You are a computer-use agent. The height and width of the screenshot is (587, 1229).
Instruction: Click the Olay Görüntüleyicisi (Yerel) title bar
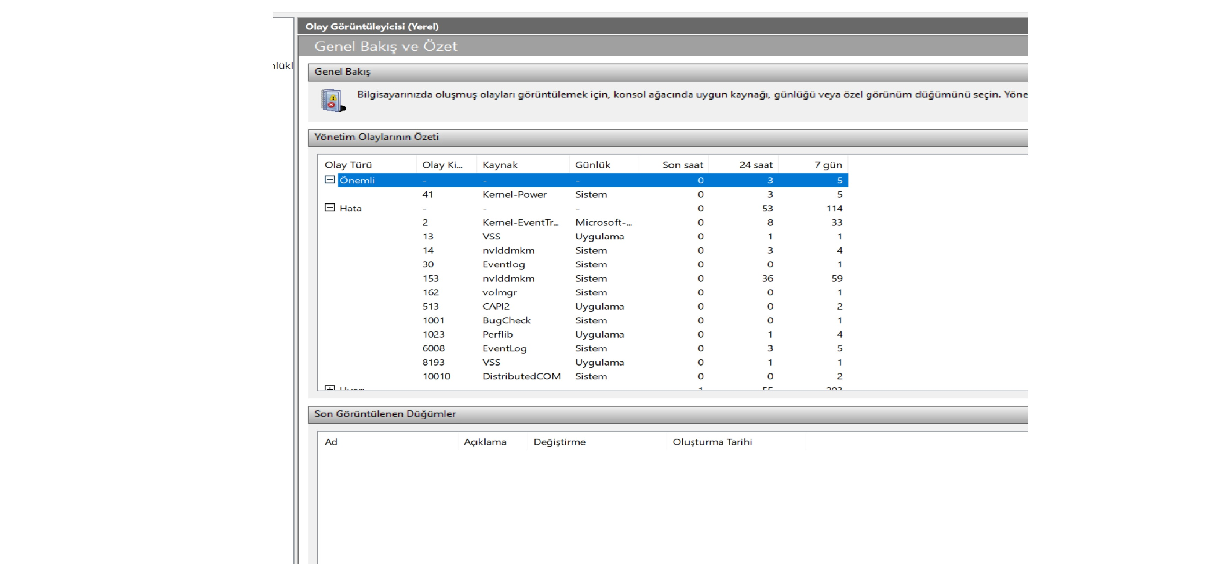(x=663, y=26)
